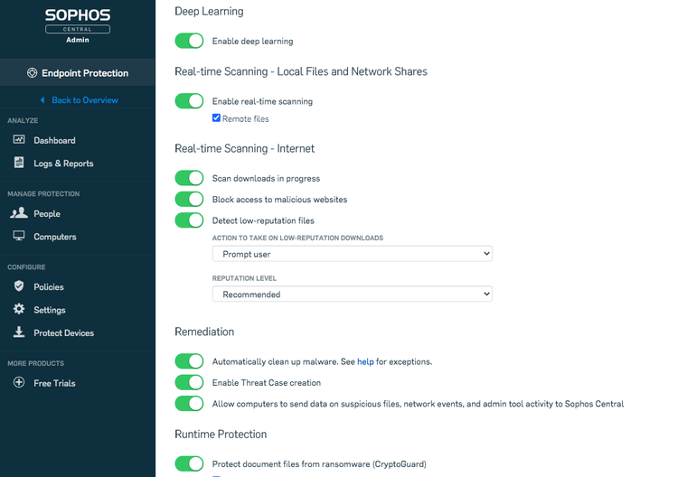The width and height of the screenshot is (678, 477).
Task: Open Logs & Reports document icon
Action: click(19, 163)
